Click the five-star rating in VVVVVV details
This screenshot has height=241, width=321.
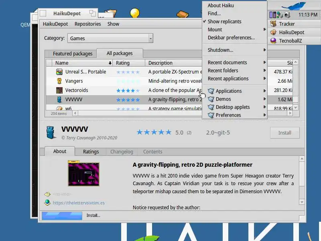154,133
